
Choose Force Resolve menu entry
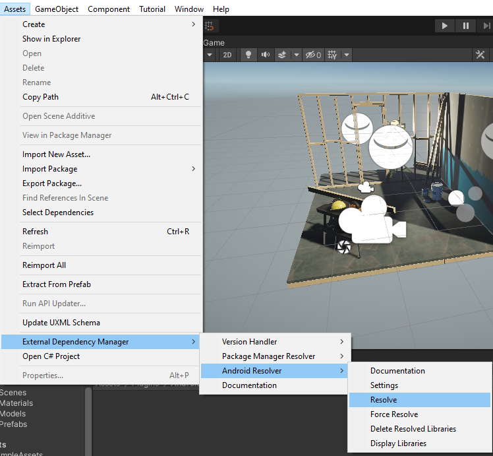pos(394,414)
